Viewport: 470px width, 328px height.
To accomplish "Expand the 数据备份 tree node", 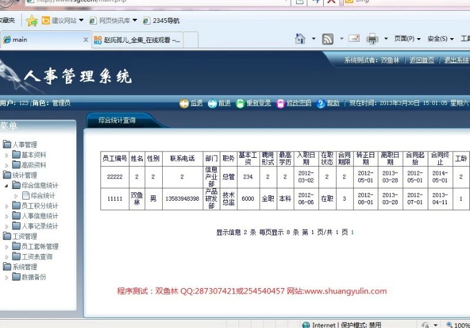I will pos(6,278).
